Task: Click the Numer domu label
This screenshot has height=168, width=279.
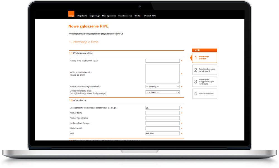Action: coord(76,113)
